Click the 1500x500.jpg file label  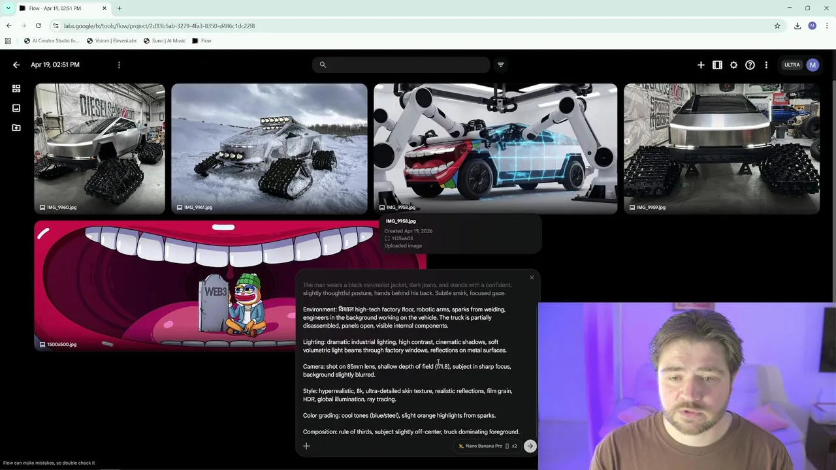[61, 345]
